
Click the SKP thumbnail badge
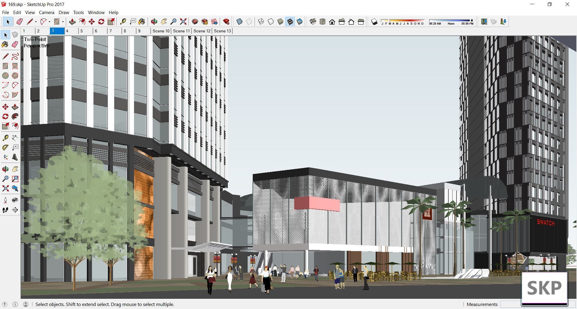point(544,288)
